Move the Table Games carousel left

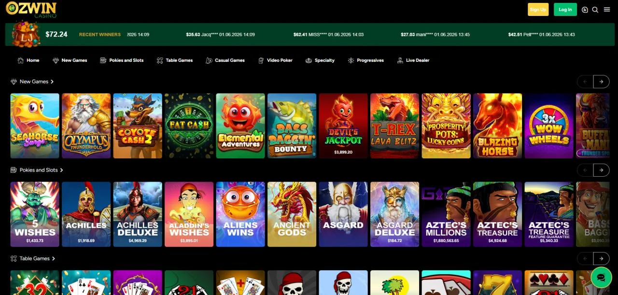pos(585,258)
